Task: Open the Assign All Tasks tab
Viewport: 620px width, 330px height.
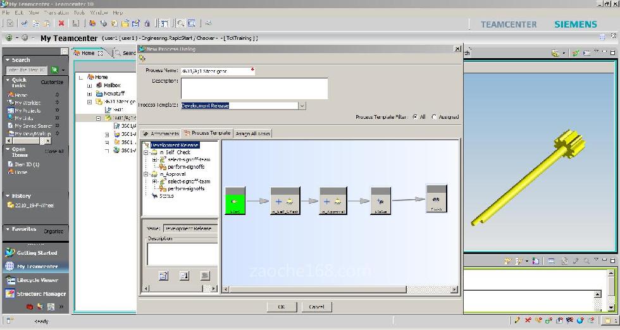Action: 252,133
